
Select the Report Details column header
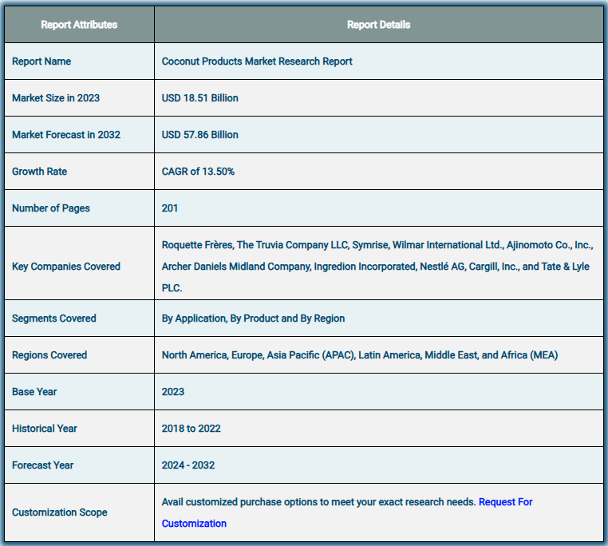click(378, 25)
